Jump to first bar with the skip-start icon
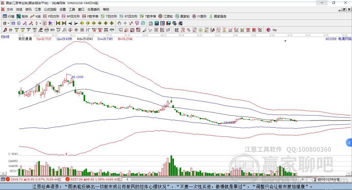 click(x=58, y=23)
